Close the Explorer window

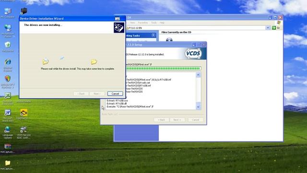tap(280, 17)
